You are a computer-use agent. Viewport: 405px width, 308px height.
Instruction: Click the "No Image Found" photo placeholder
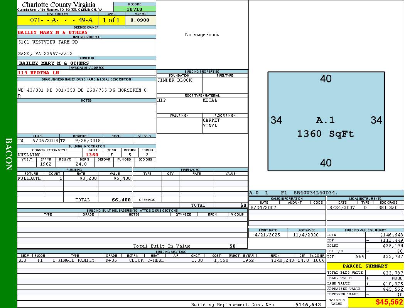202,35
